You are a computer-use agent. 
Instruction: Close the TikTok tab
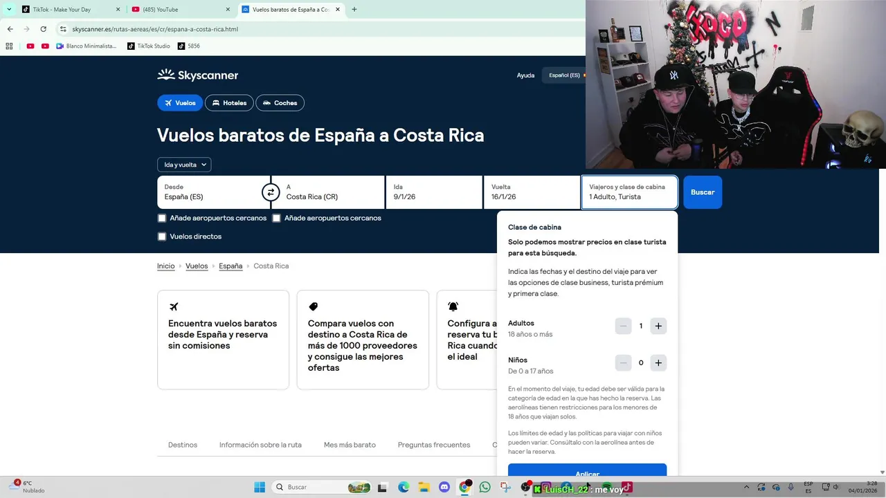(118, 10)
